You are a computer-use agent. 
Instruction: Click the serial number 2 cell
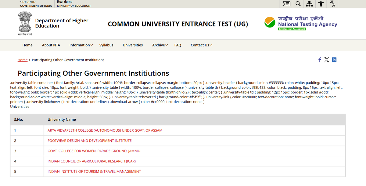click(x=27, y=141)
